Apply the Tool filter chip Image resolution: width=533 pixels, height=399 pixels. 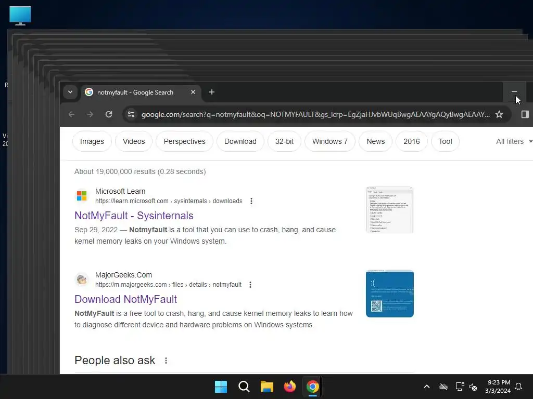click(446, 141)
